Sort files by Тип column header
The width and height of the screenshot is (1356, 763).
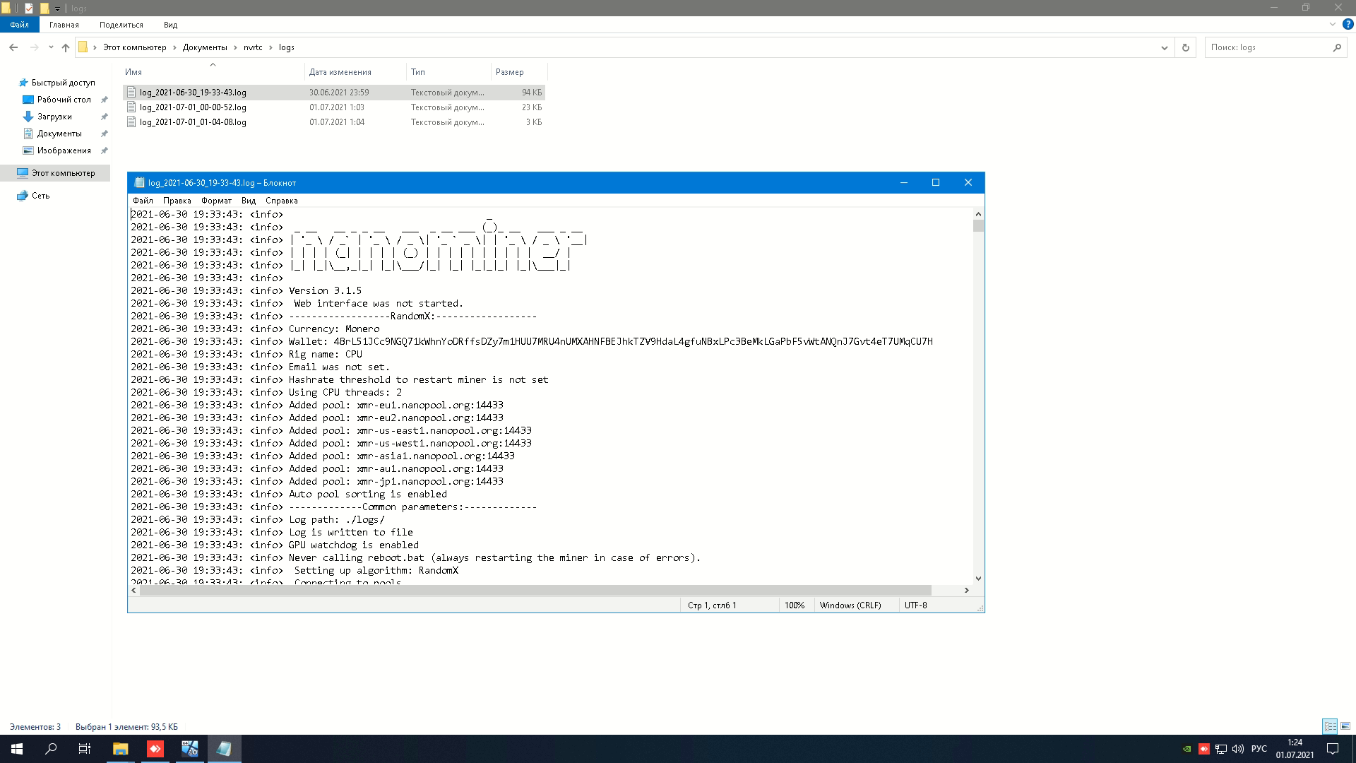point(448,72)
